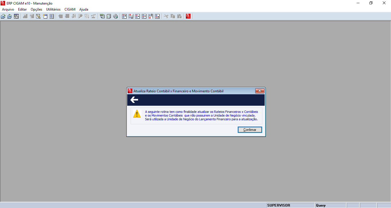Click the first open-folder icon in the toolbar
The width and height of the screenshot is (391, 208).
coord(3,16)
